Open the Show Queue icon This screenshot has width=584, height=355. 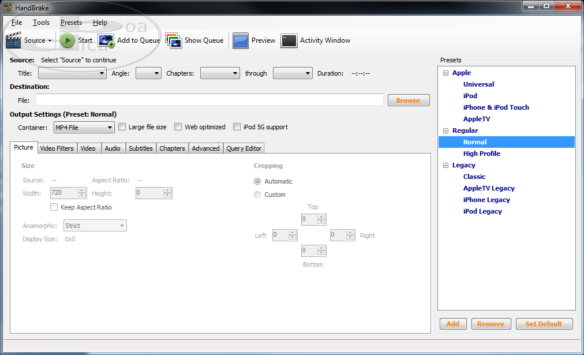coord(174,40)
